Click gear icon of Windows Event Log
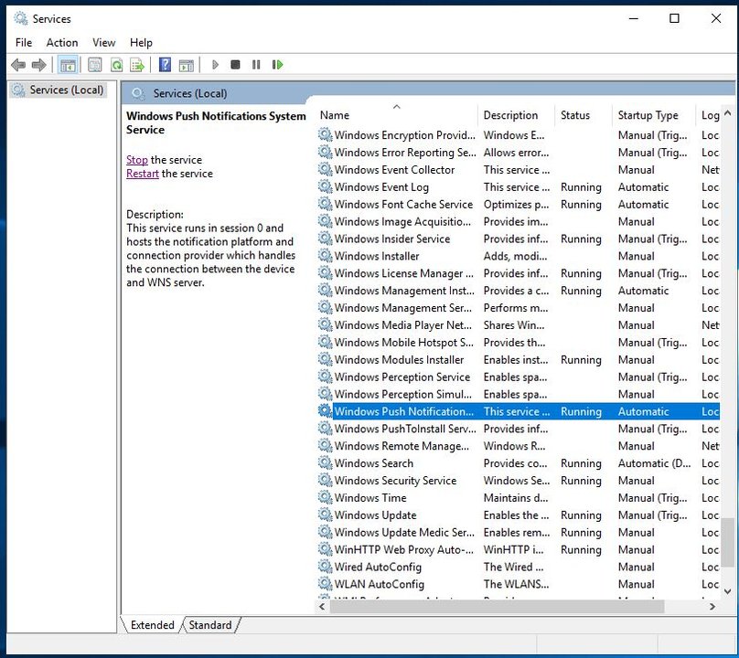This screenshot has width=739, height=658. 325,186
